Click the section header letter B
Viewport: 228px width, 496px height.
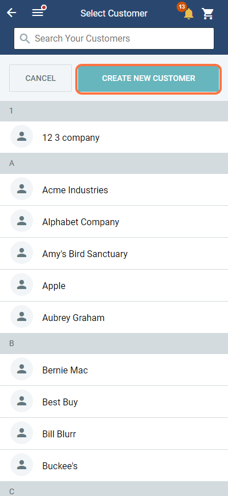coord(12,344)
